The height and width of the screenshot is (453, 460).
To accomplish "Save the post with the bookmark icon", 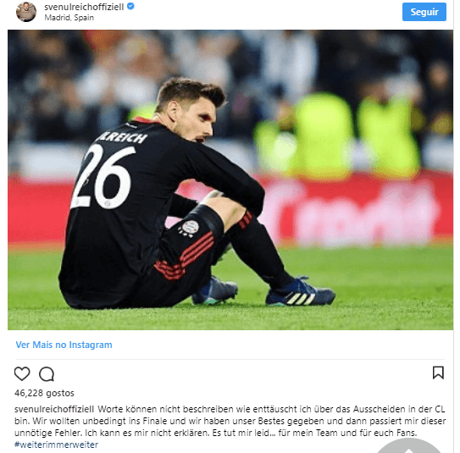I will (x=438, y=373).
